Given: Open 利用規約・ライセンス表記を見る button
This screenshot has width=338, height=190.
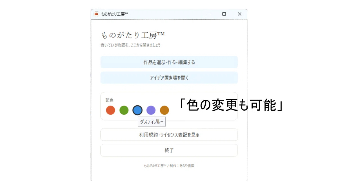Looking at the screenshot, I should (x=169, y=135).
